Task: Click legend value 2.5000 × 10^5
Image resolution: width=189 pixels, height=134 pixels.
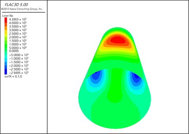Action: pyautogui.click(x=18, y=33)
